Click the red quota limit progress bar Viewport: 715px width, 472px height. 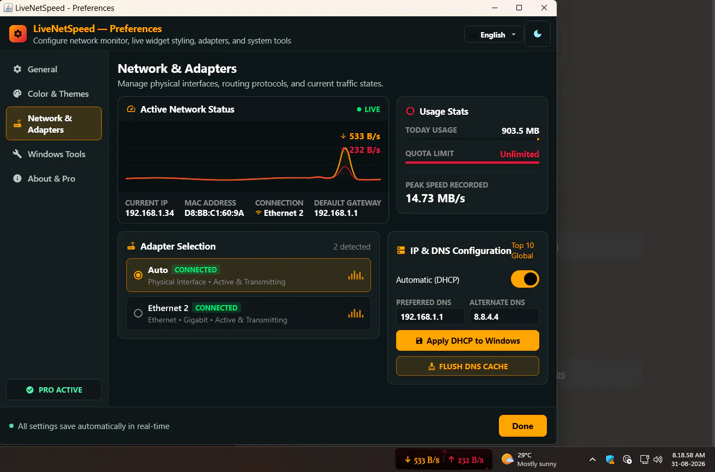pos(472,162)
